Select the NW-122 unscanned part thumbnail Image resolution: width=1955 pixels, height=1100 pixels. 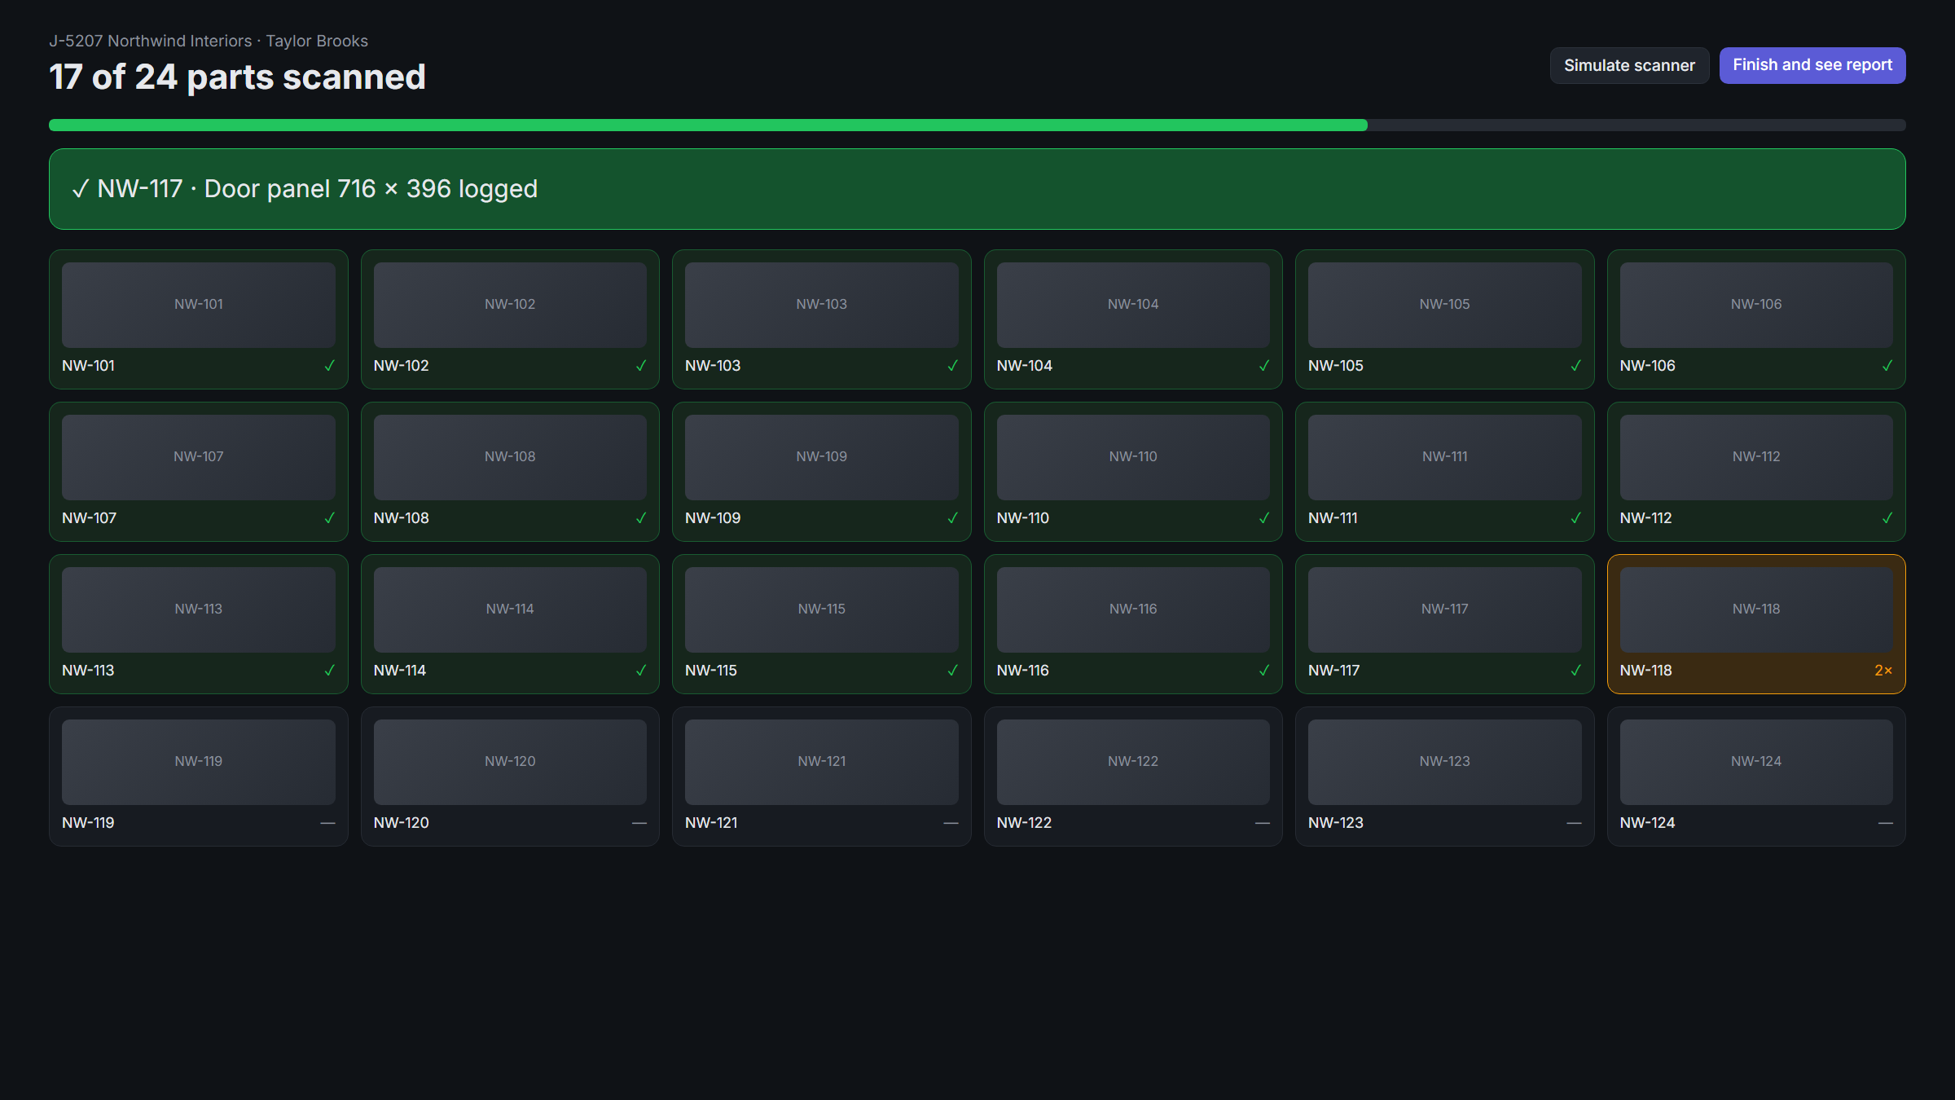1133,762
